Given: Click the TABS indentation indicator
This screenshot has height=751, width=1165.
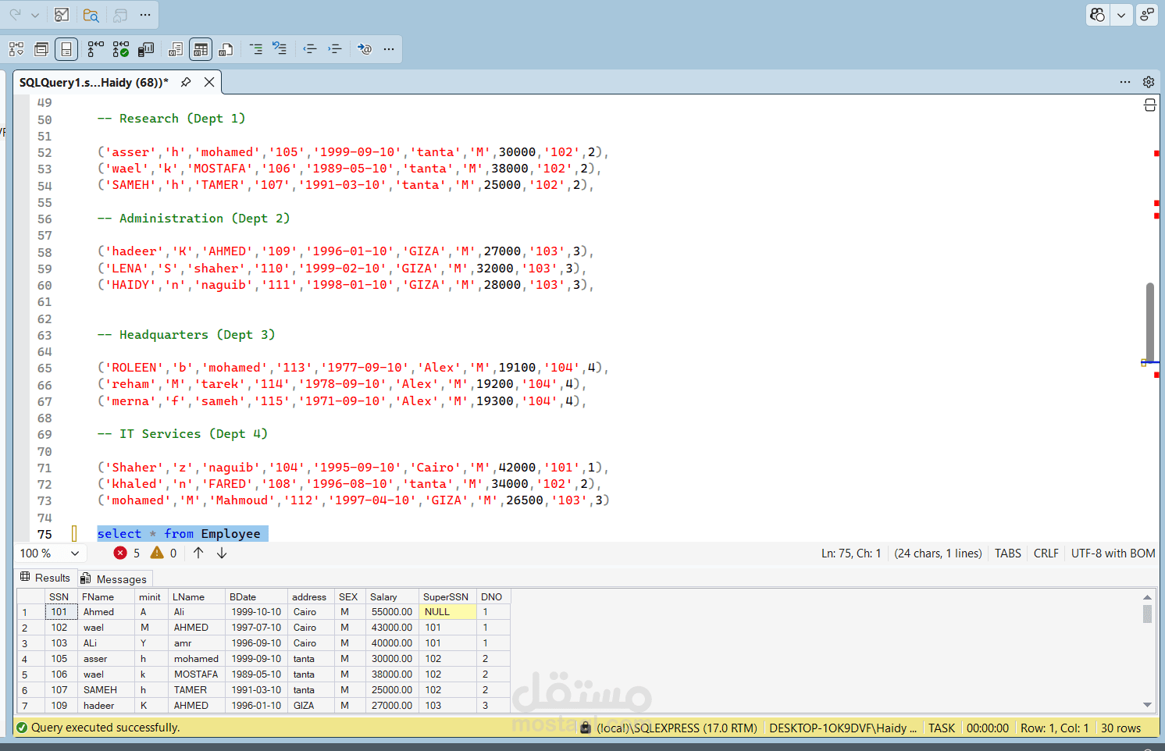Looking at the screenshot, I should [1008, 553].
